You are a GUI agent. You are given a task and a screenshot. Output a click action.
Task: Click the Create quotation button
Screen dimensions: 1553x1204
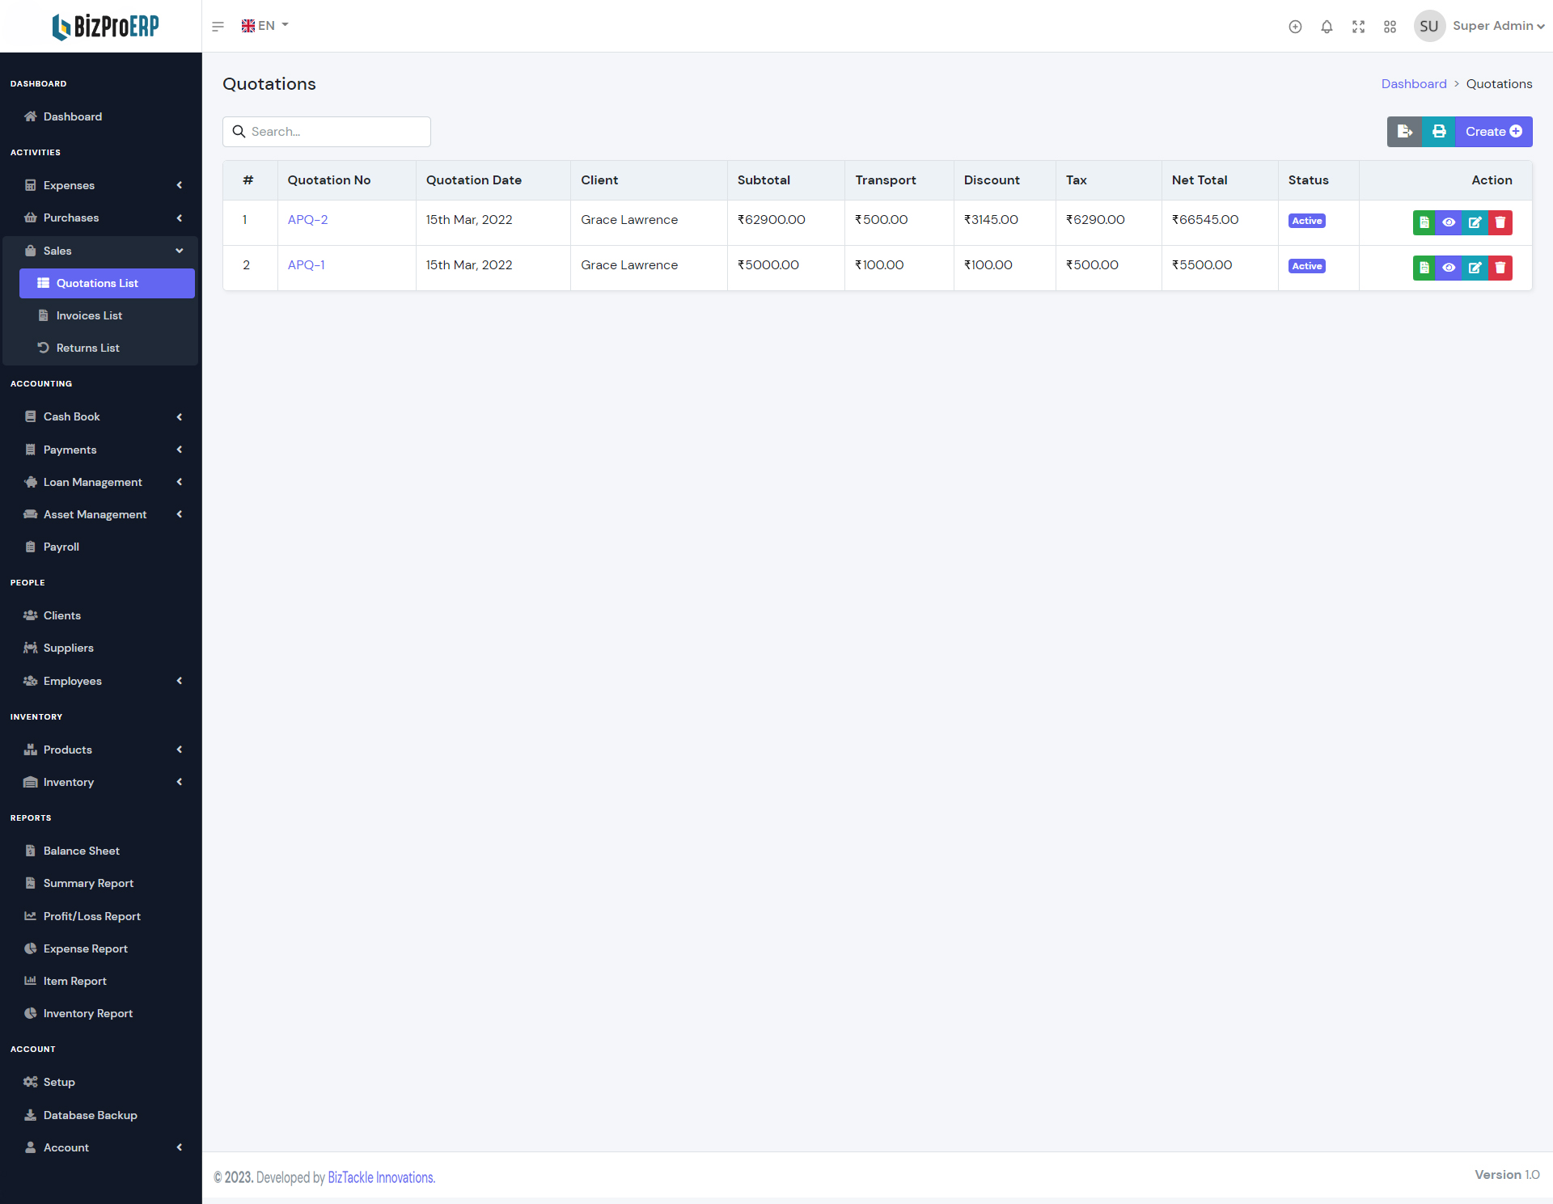(1493, 132)
